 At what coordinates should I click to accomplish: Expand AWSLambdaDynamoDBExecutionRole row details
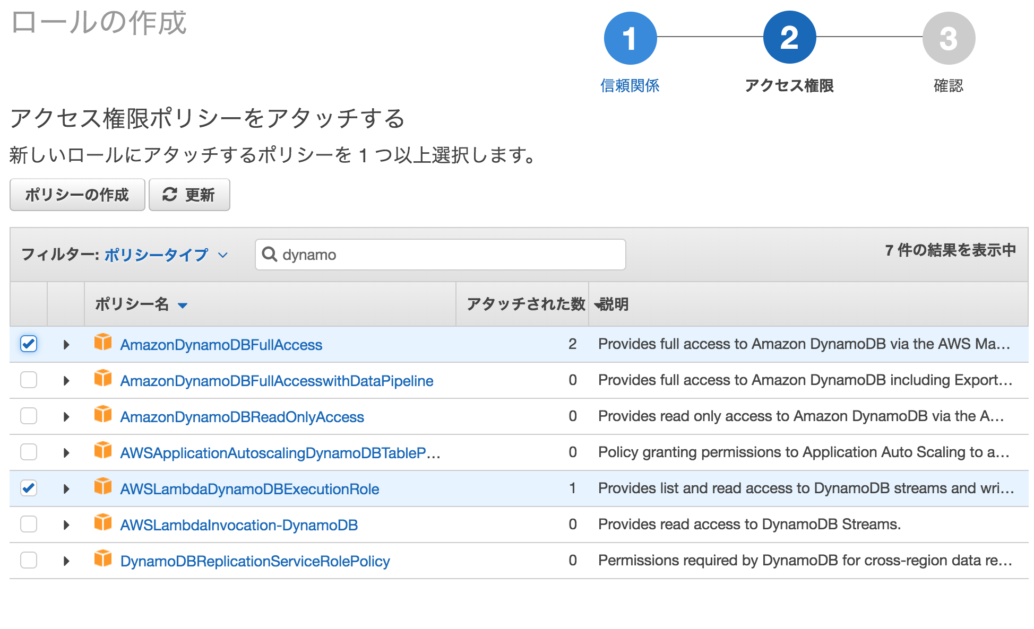click(x=66, y=489)
